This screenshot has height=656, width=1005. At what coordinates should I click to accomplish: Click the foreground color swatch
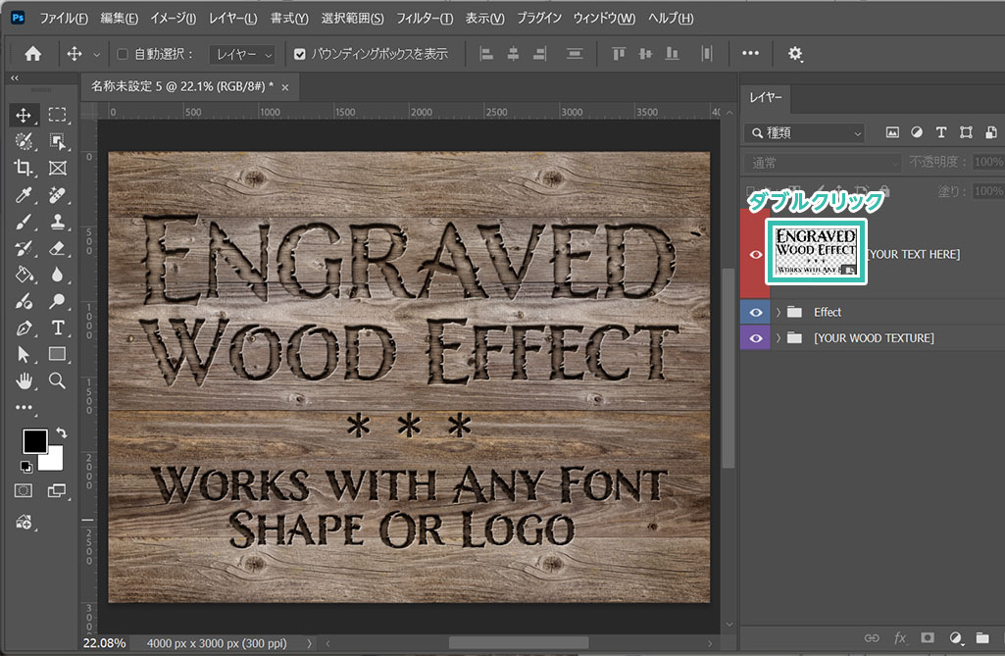(x=35, y=441)
